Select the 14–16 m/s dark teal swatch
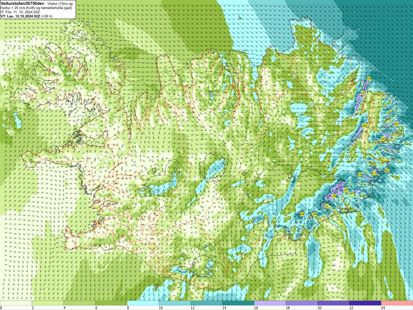 click(238, 303)
